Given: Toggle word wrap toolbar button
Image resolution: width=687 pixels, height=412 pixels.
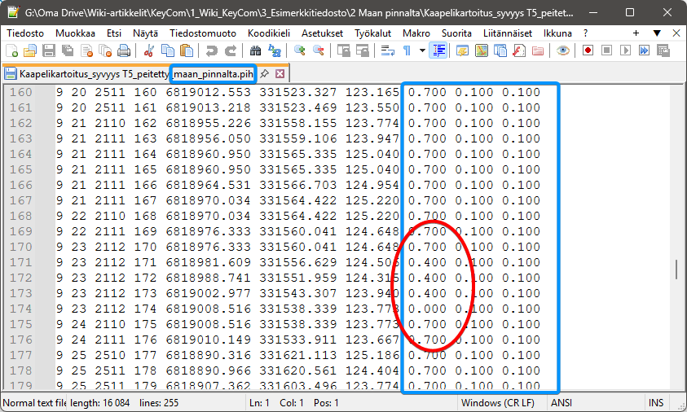Looking at the screenshot, I should coord(388,50).
